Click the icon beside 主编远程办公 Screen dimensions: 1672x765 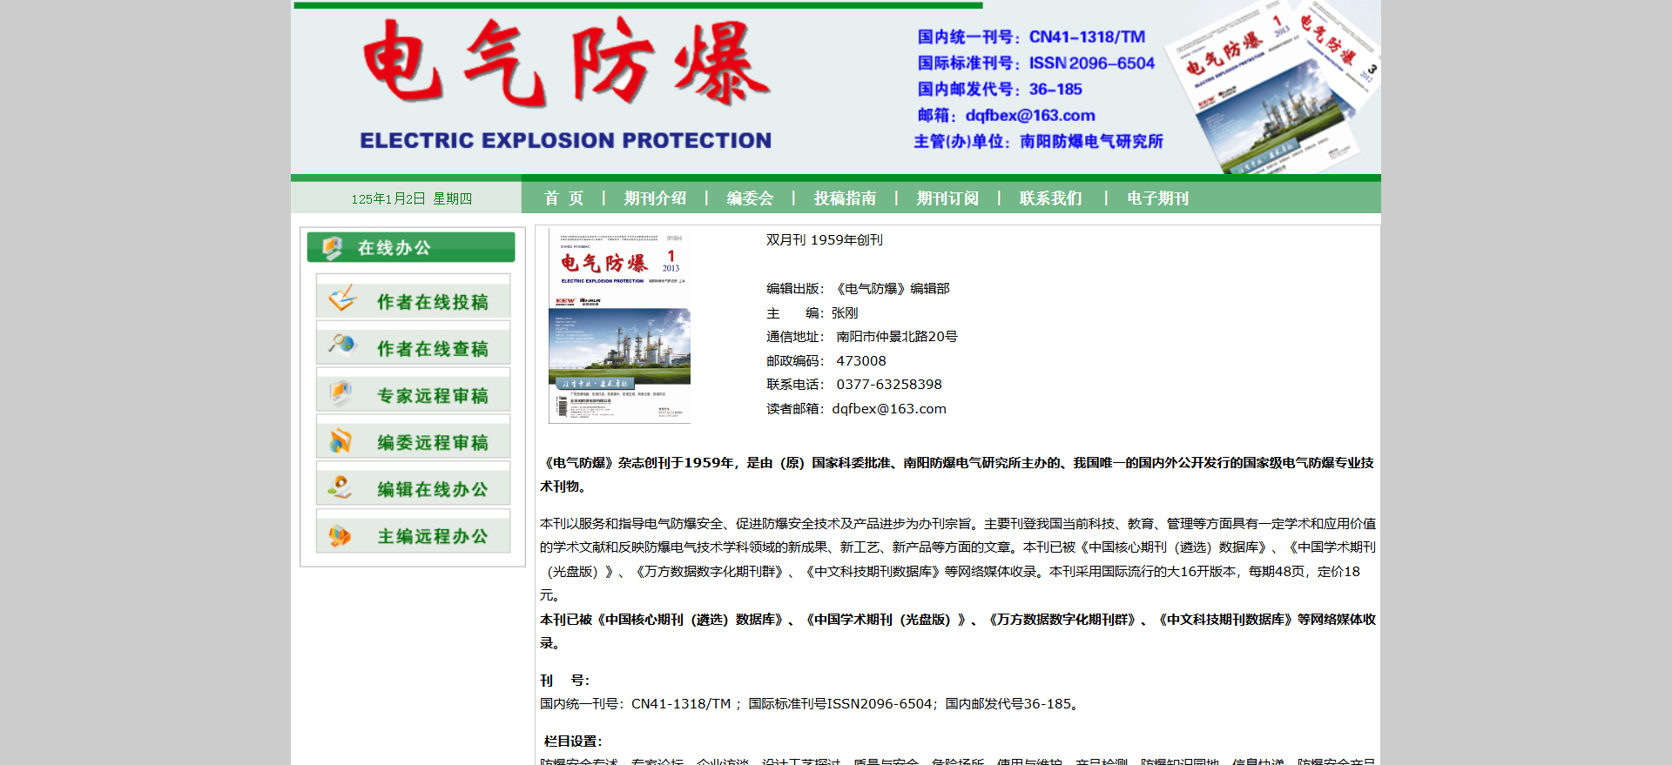[340, 535]
